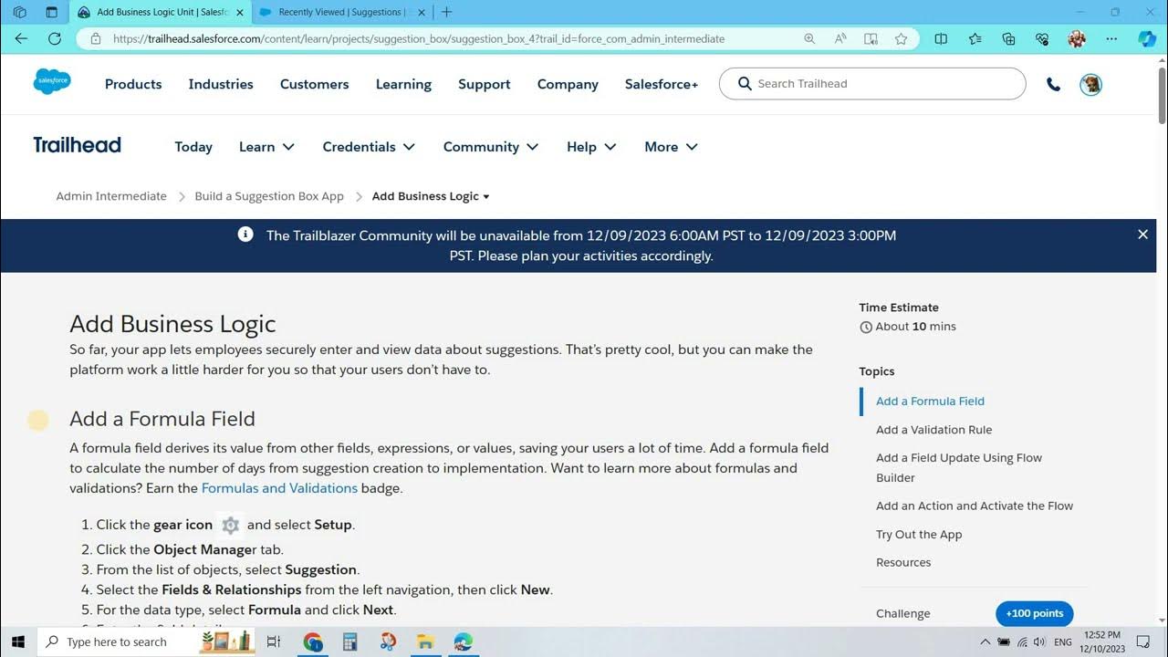Add page to favorites star icon
Viewport: 1168px width, 657px height.
902,38
